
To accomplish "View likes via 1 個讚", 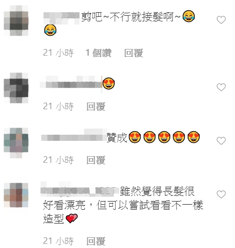I will [x=99, y=53].
